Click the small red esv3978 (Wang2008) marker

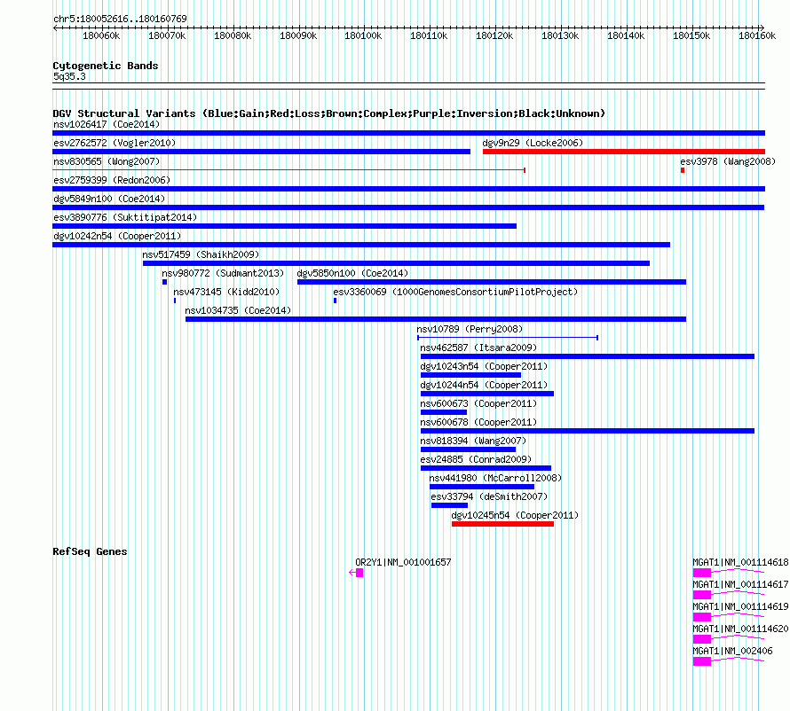[683, 170]
